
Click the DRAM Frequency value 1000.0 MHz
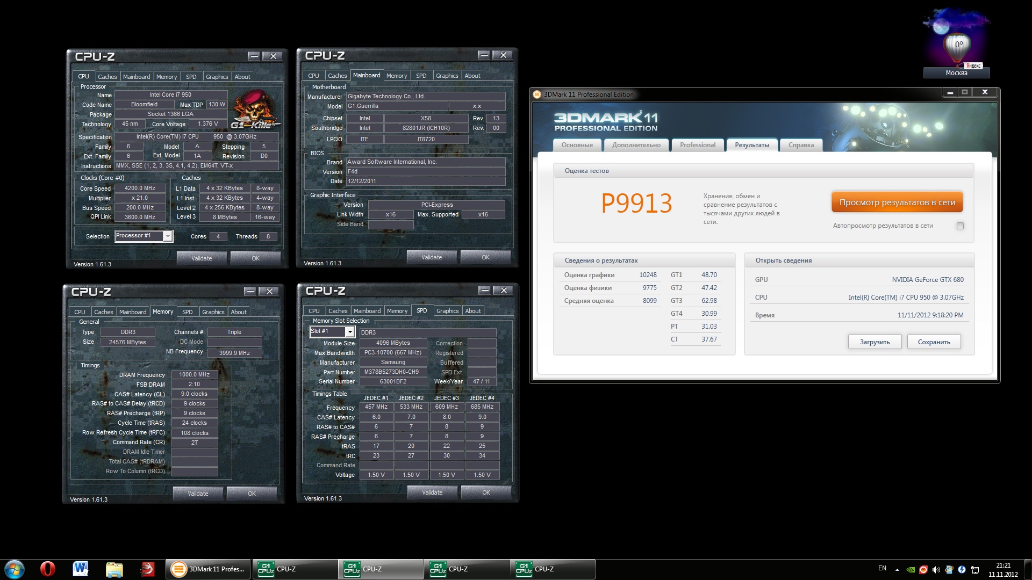(195, 375)
